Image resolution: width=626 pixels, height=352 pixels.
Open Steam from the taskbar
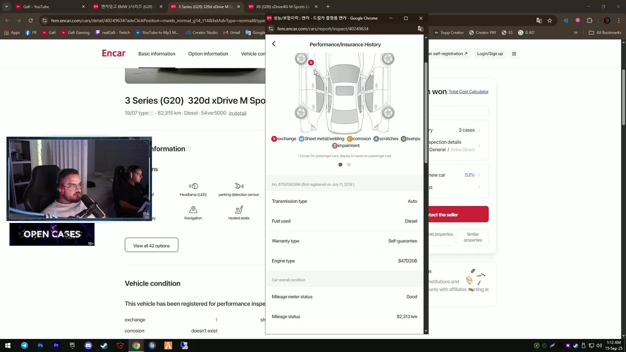(104, 346)
